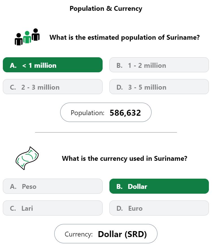Click the leftmost black person figure

click(x=19, y=39)
